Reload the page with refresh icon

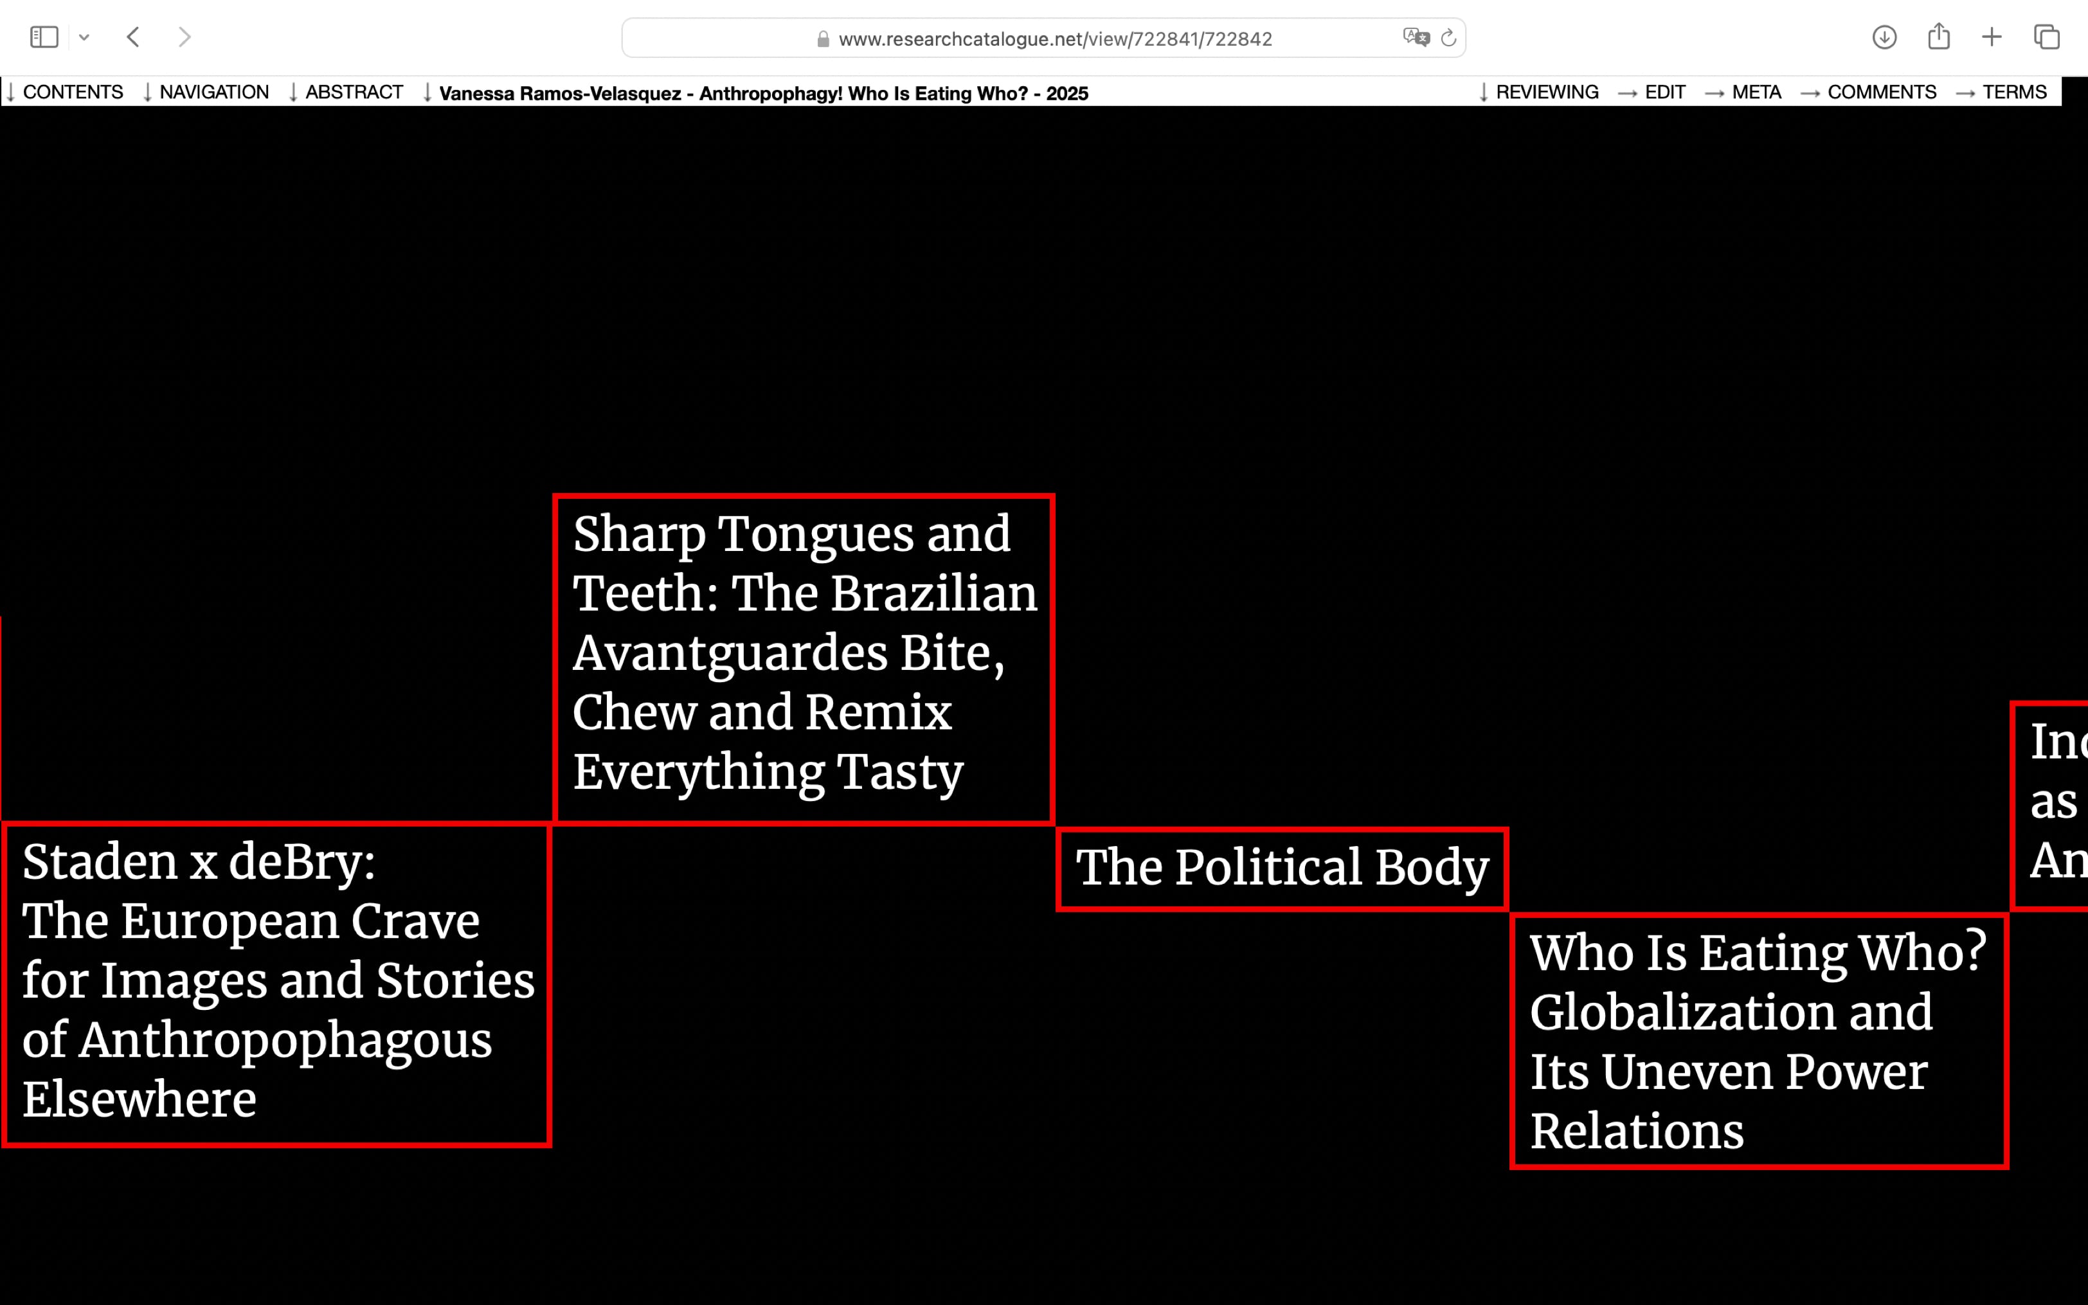(x=1448, y=38)
